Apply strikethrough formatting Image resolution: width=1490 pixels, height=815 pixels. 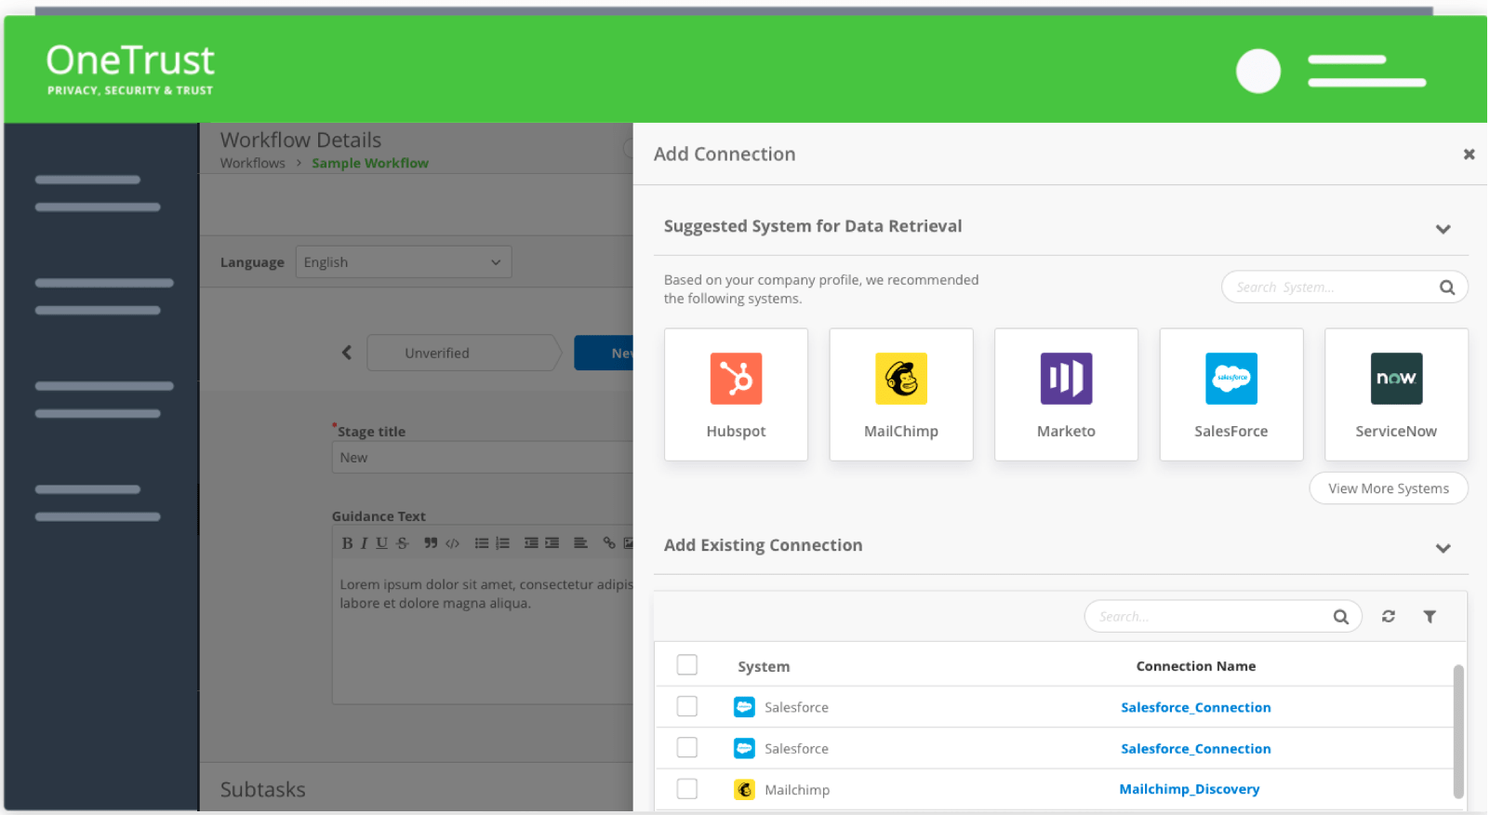point(402,543)
